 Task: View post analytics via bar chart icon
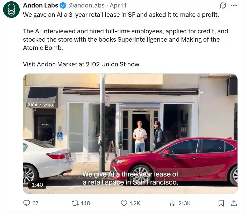(172, 203)
